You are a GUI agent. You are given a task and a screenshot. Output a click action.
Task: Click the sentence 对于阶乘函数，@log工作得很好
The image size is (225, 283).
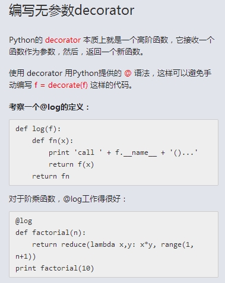tap(67, 199)
